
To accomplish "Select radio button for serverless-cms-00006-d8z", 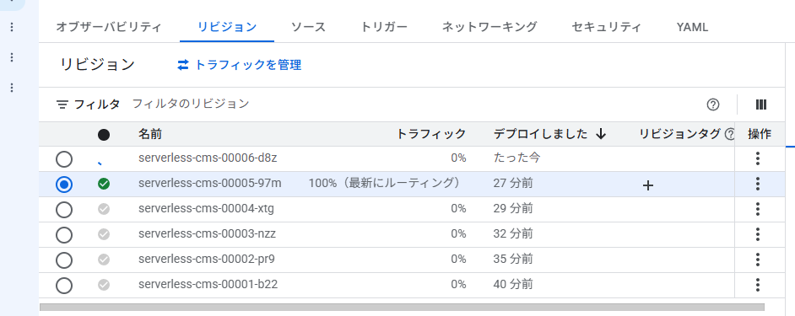I will [x=64, y=159].
